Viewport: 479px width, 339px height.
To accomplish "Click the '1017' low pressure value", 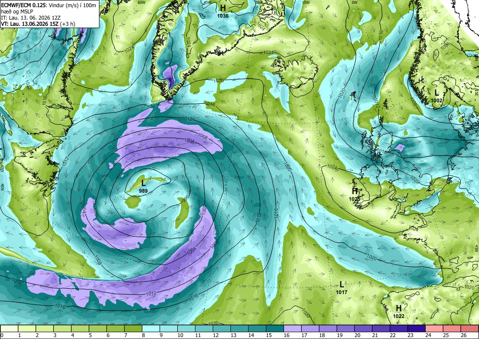I will point(342,292).
